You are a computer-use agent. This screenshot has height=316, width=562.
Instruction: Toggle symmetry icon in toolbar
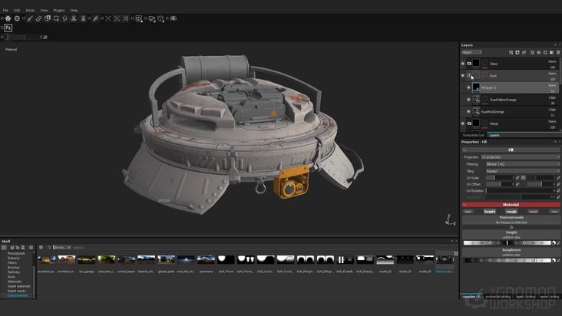tap(108, 18)
